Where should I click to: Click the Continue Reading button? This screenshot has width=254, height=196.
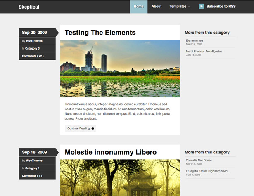(x=81, y=128)
